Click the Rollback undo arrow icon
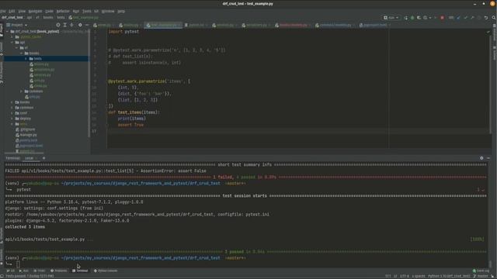497x279 pixels. 486,18
